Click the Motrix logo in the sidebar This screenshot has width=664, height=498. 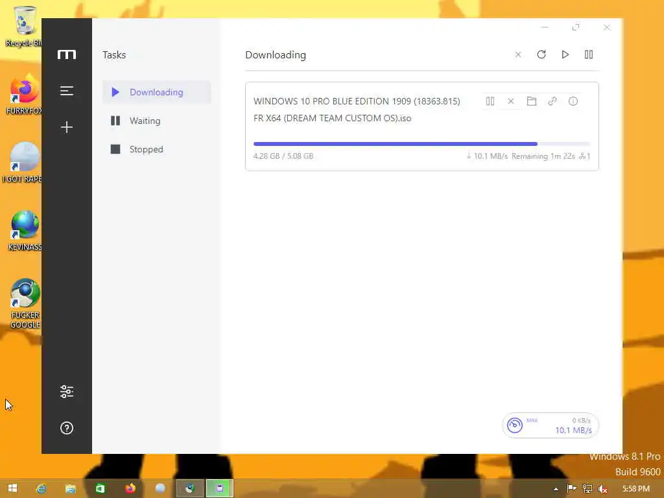(67, 54)
